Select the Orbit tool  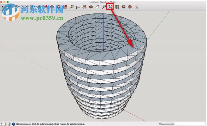click(91, 7)
